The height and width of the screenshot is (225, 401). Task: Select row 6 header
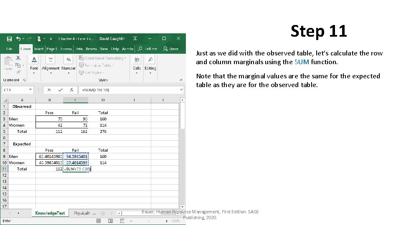point(4,138)
